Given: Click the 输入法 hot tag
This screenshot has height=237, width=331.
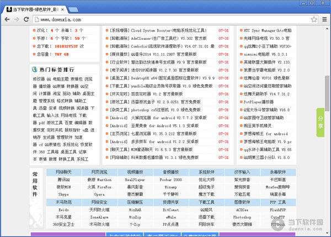Looking at the screenshot, I should point(53,115).
